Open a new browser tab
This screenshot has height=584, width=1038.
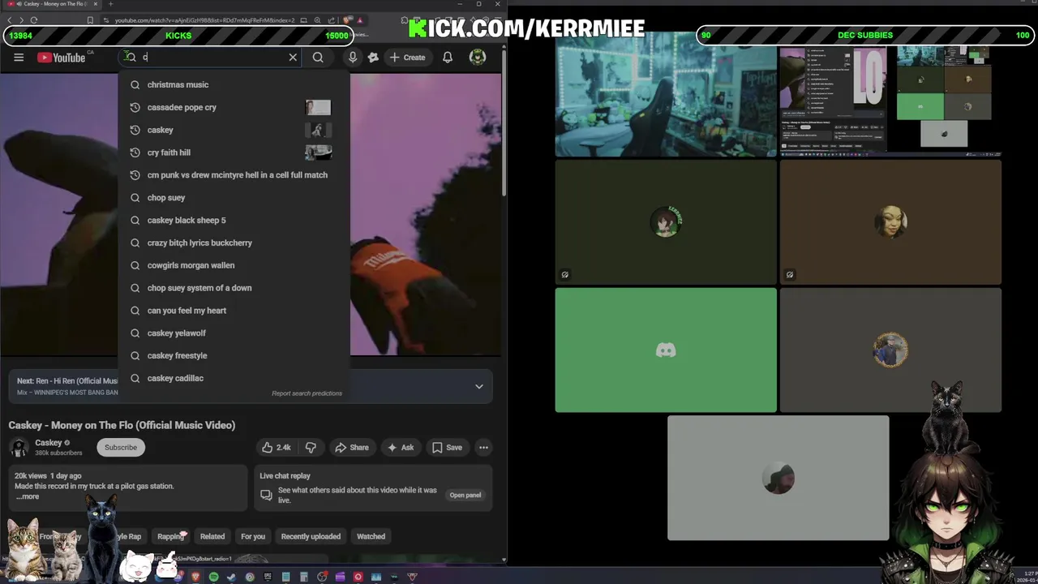(x=111, y=4)
